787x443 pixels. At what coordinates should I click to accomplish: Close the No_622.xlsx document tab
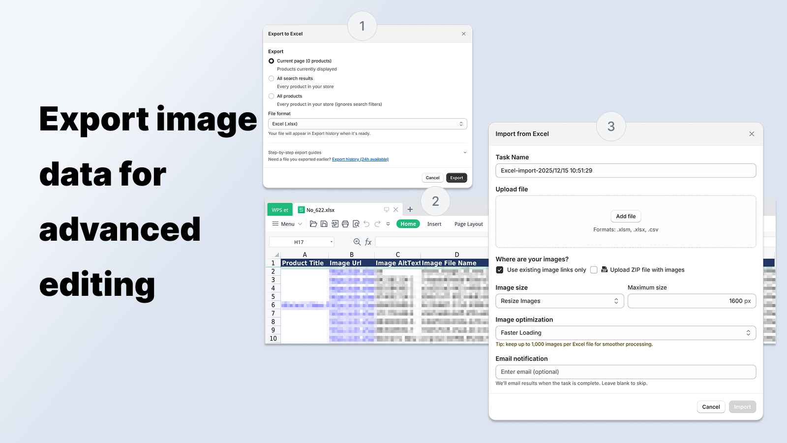pos(396,210)
